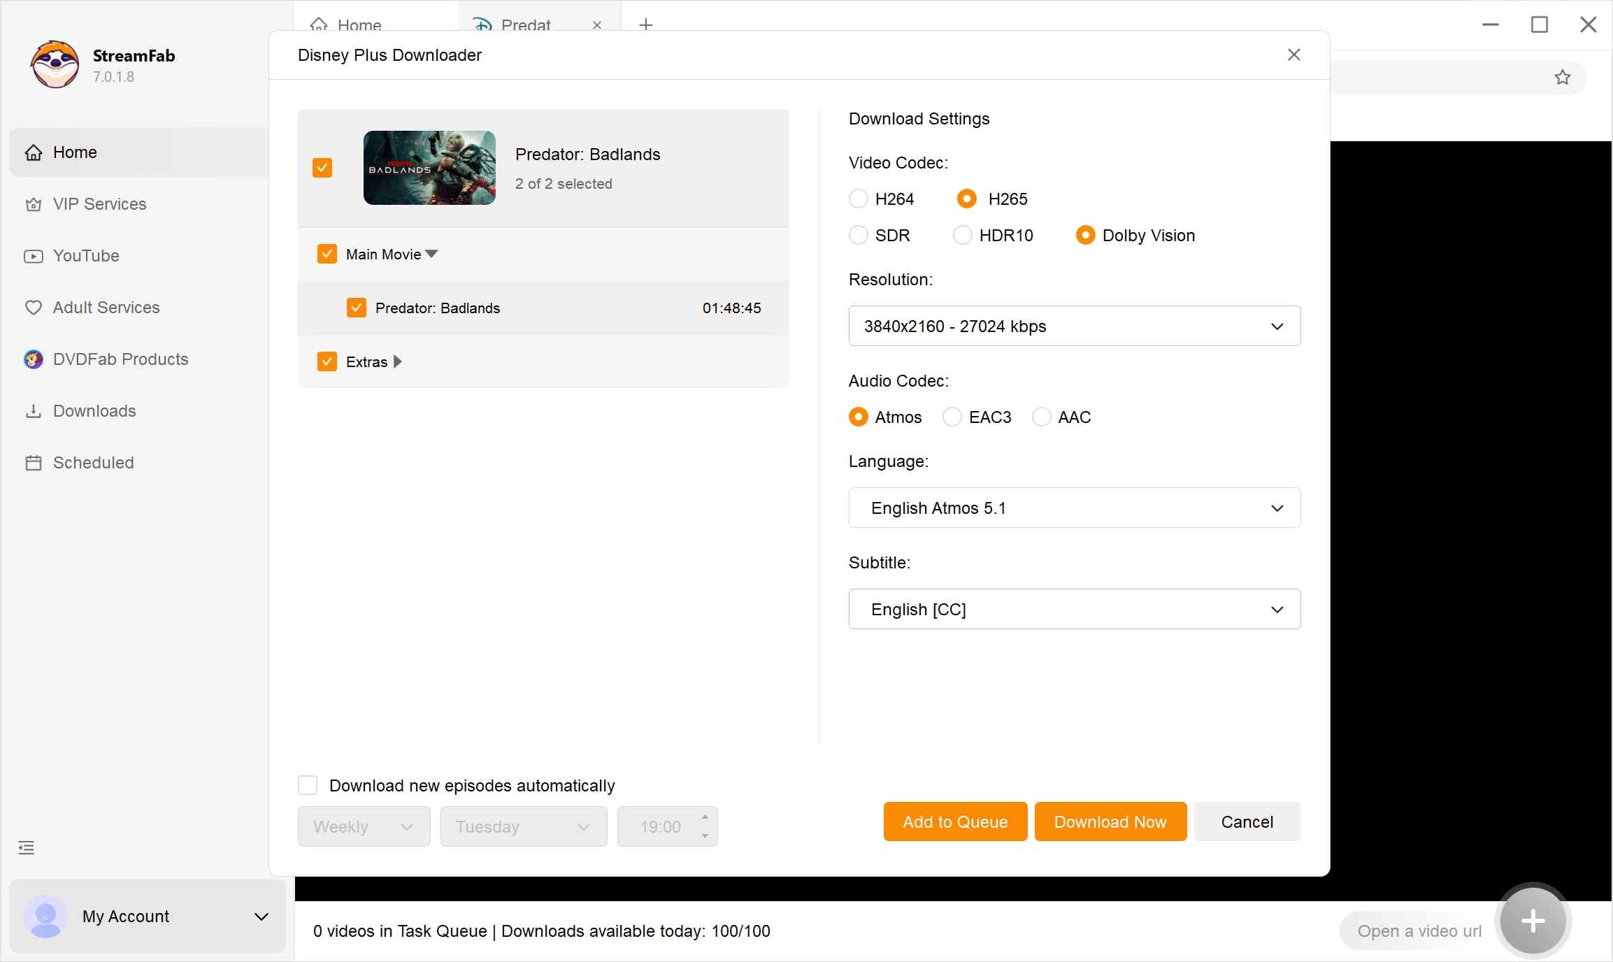The width and height of the screenshot is (1613, 962).
Task: Select VIP Services in the sidebar
Action: click(99, 204)
